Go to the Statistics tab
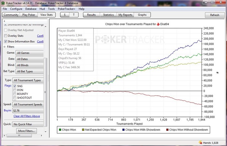Screen dimensions: 227x146 (108, 15)
